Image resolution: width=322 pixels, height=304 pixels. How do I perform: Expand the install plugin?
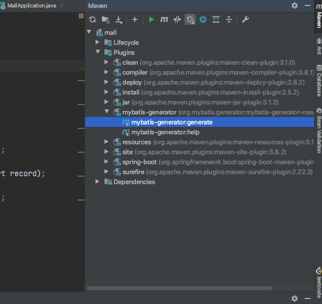coord(107,92)
